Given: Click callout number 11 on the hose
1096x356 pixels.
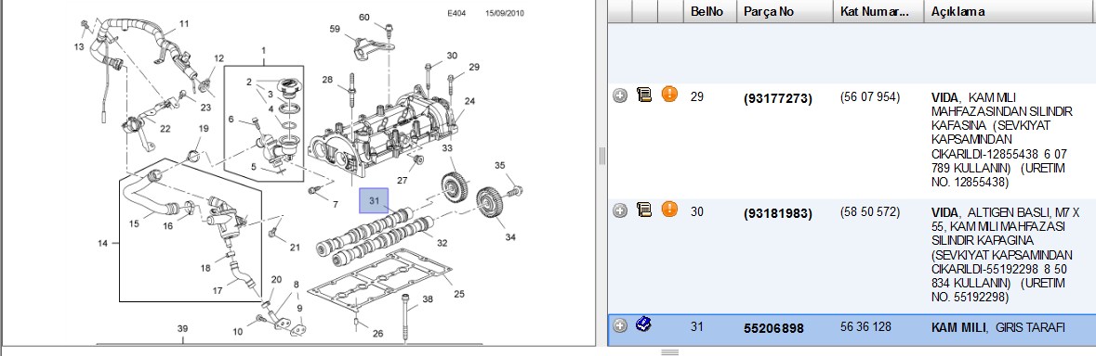Looking at the screenshot, I should [x=184, y=24].
